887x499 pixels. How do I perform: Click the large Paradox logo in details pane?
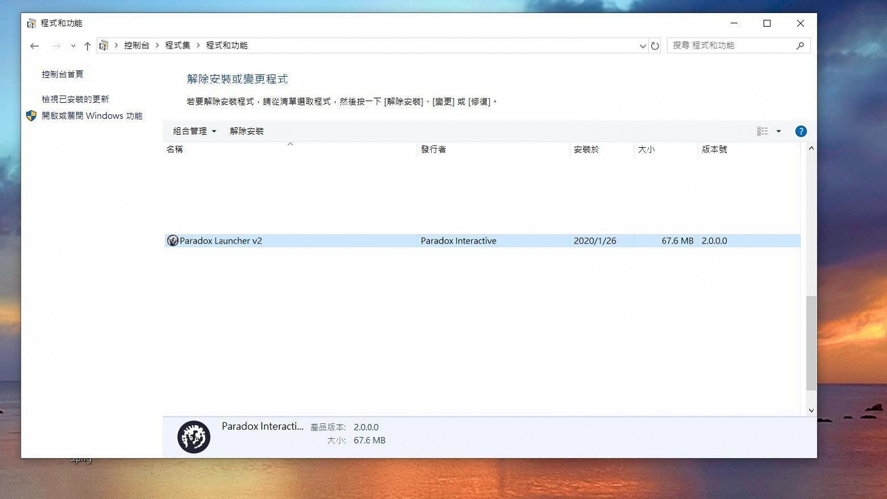pyautogui.click(x=194, y=437)
